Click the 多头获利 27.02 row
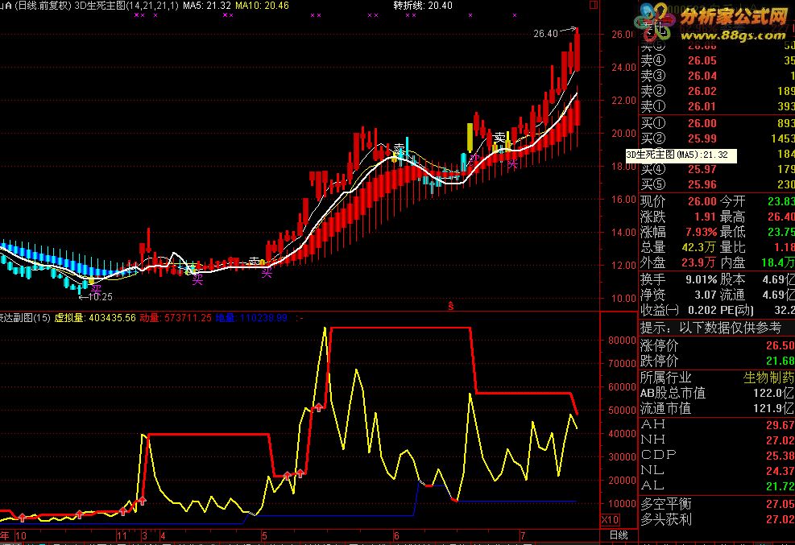Viewport: 795px width, 545px height. [x=716, y=519]
